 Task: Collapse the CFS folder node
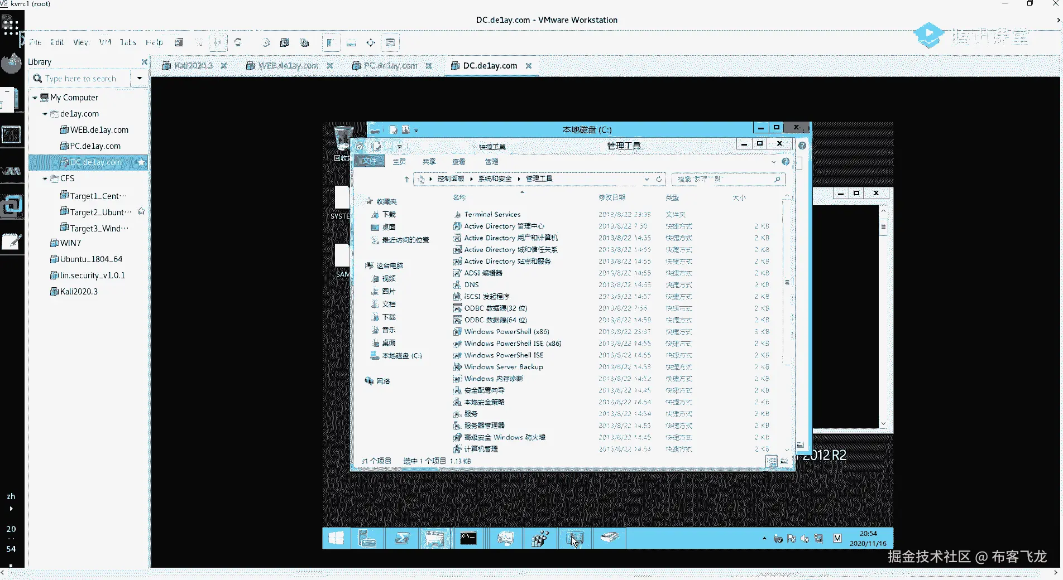[45, 179]
